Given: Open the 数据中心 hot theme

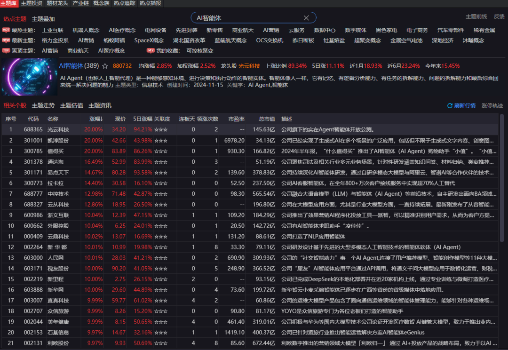Looking at the screenshot, I should pyautogui.click(x=325, y=30).
